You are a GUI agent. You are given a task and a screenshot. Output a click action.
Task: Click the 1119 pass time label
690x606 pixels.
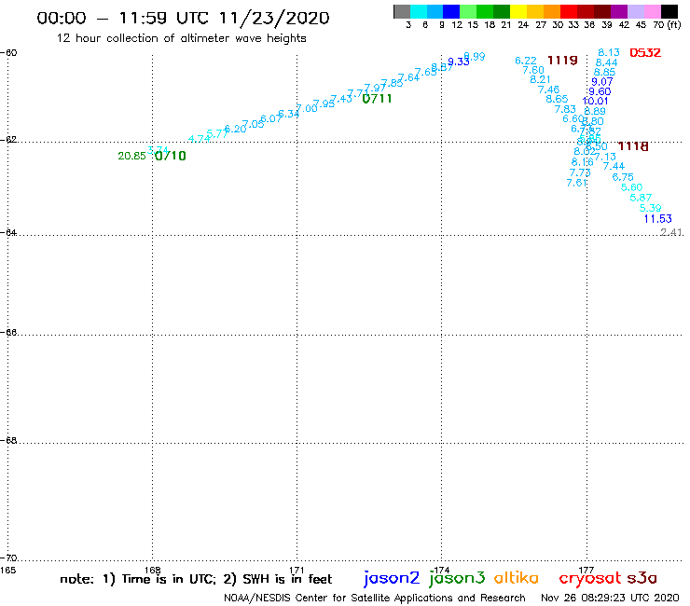coord(562,60)
